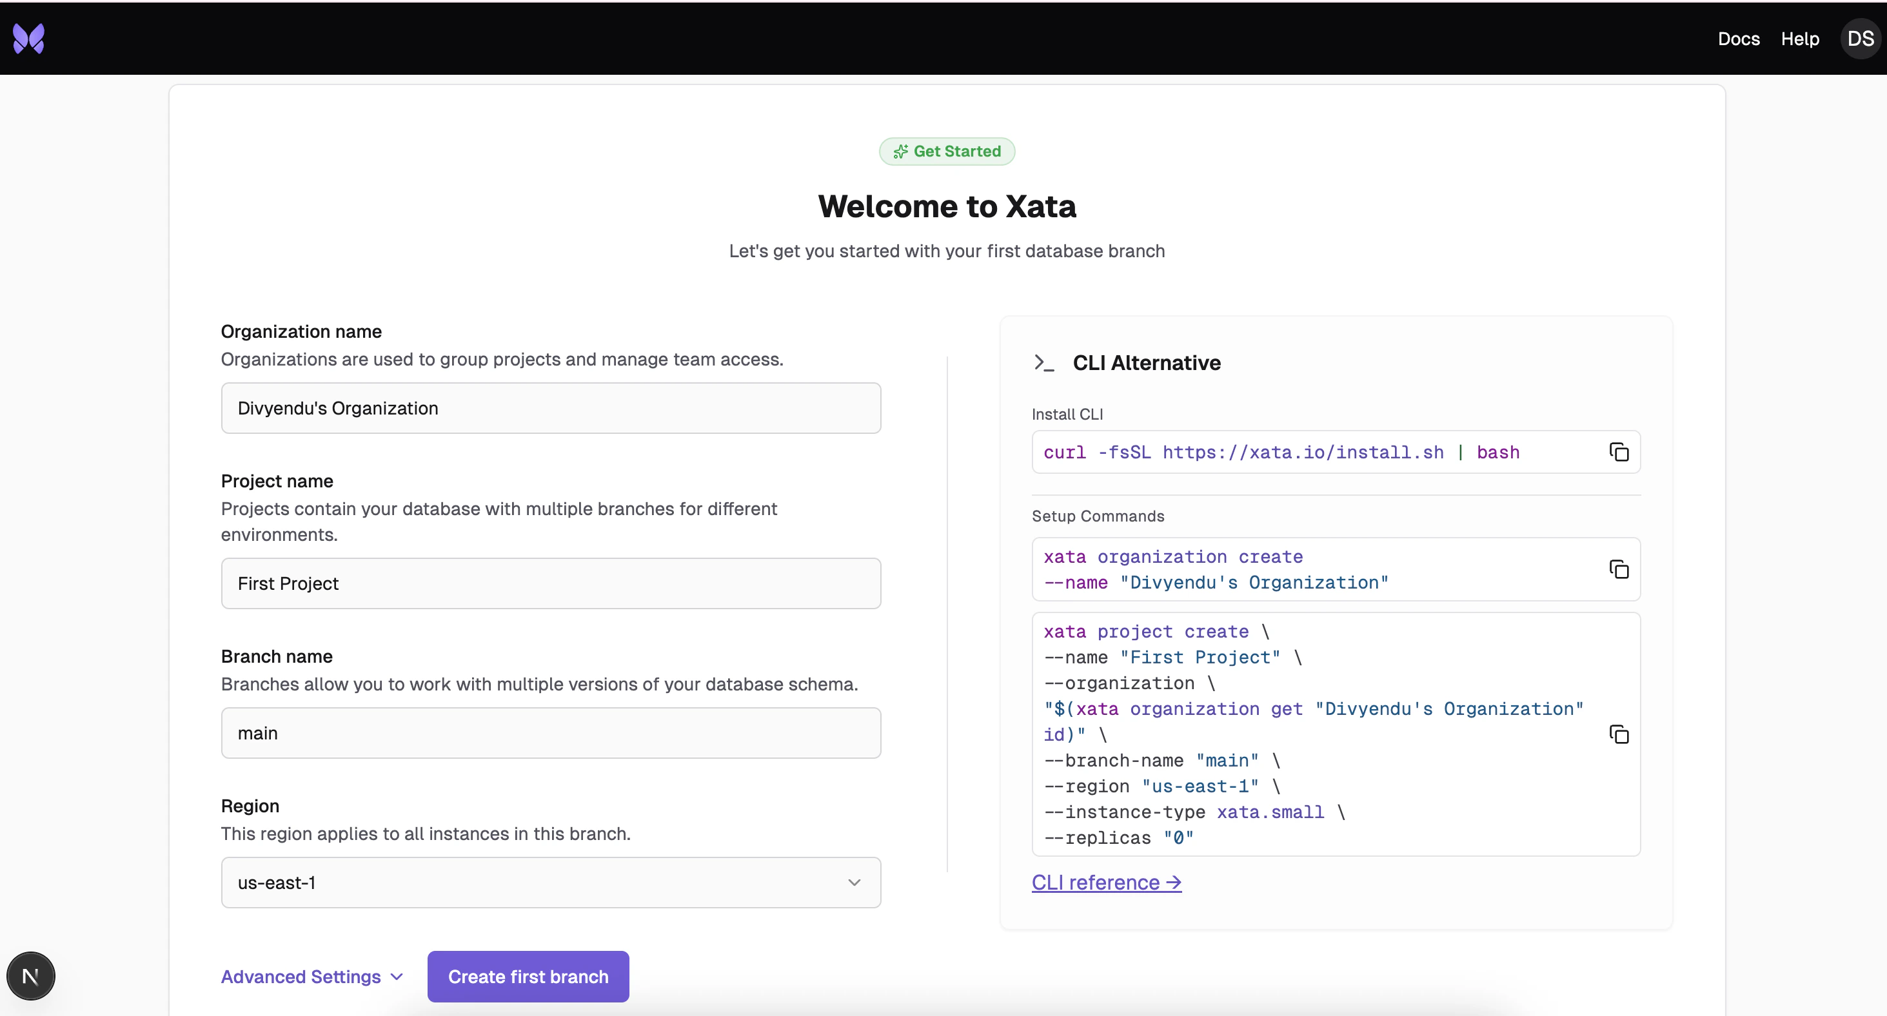Image resolution: width=1887 pixels, height=1016 pixels.
Task: Click the chevron on the us-east-1 selector
Action: [x=854, y=883]
